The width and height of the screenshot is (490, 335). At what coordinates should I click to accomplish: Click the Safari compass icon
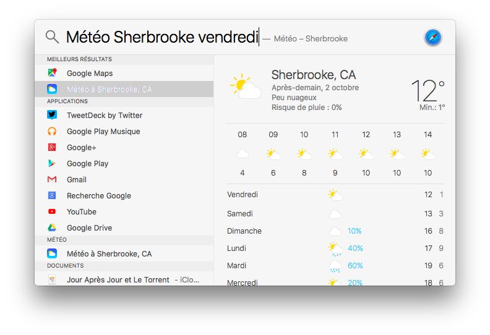(x=433, y=38)
